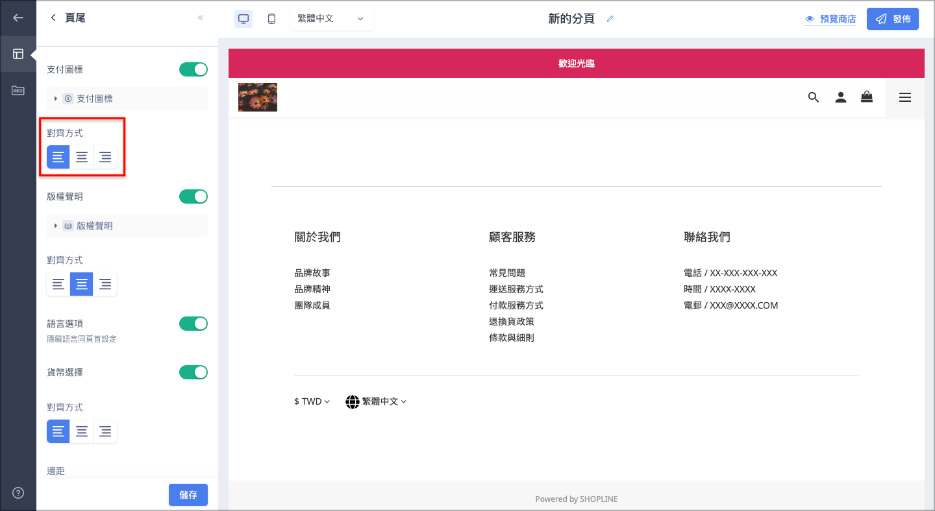Viewport: 935px width, 511px height.
Task: Set payment icons alignment to left
Action: pos(58,157)
